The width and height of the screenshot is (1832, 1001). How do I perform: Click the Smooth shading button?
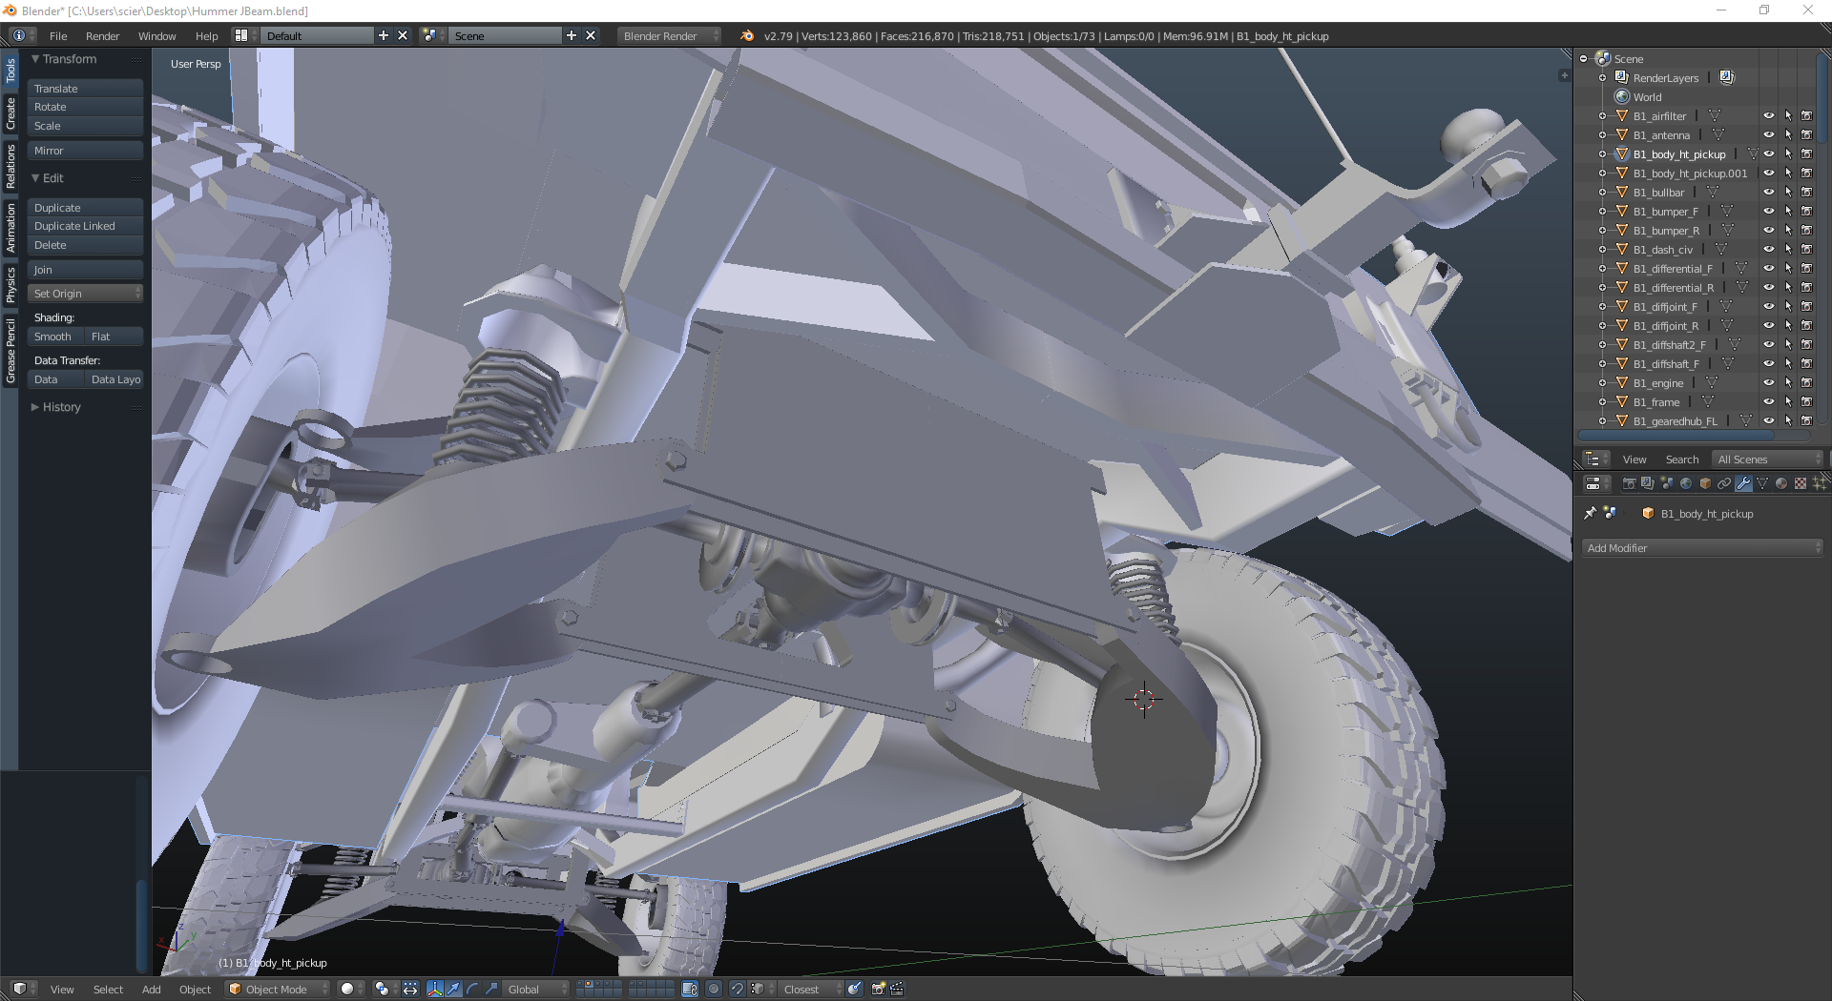55,337
